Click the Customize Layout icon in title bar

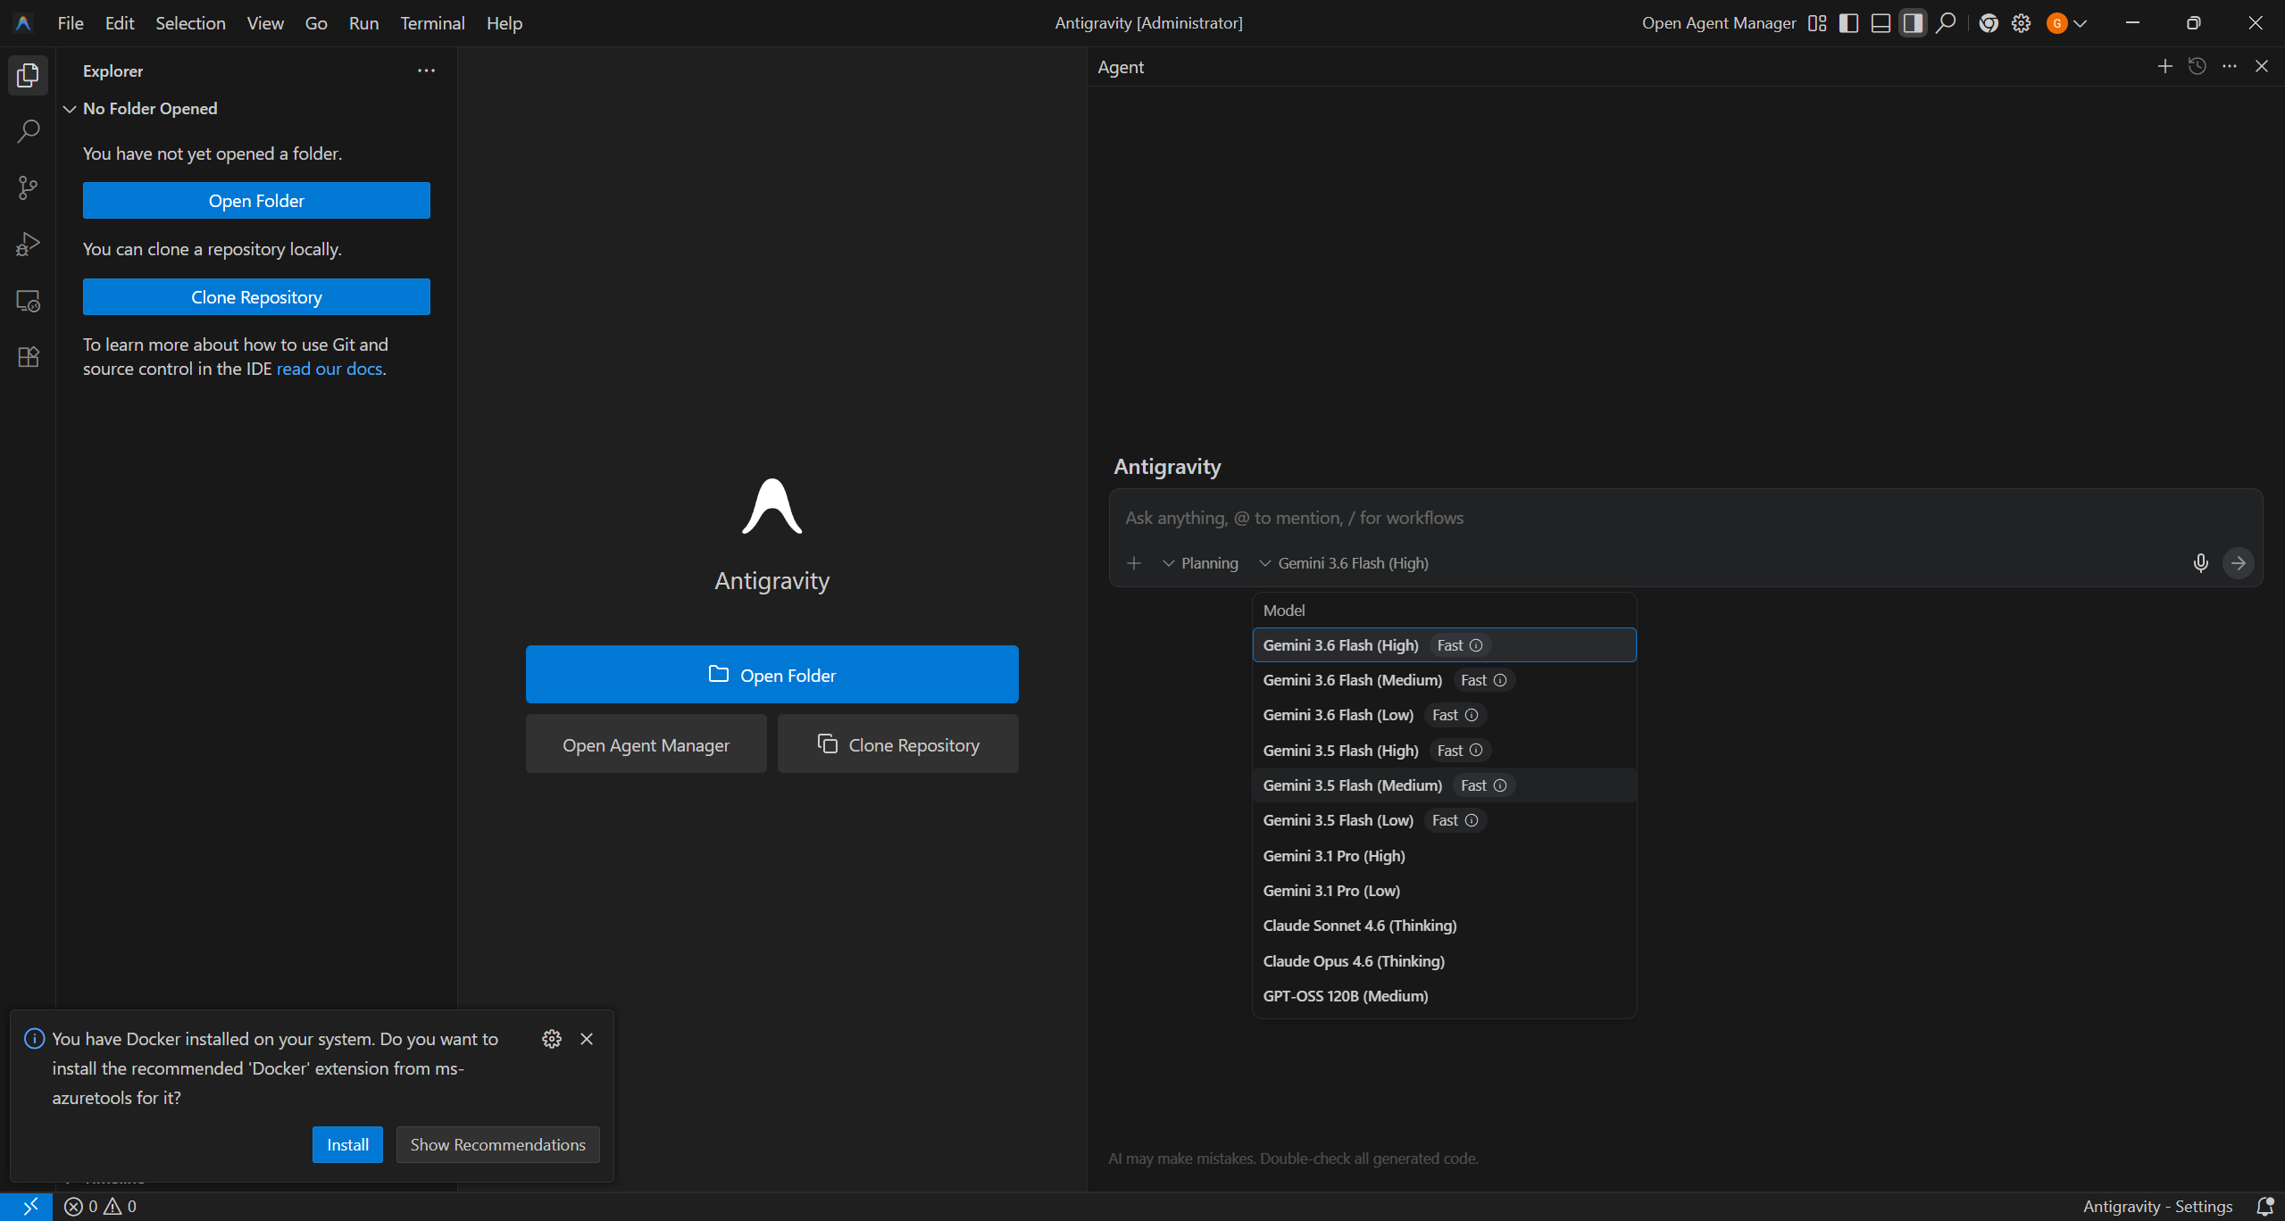pyautogui.click(x=1817, y=23)
